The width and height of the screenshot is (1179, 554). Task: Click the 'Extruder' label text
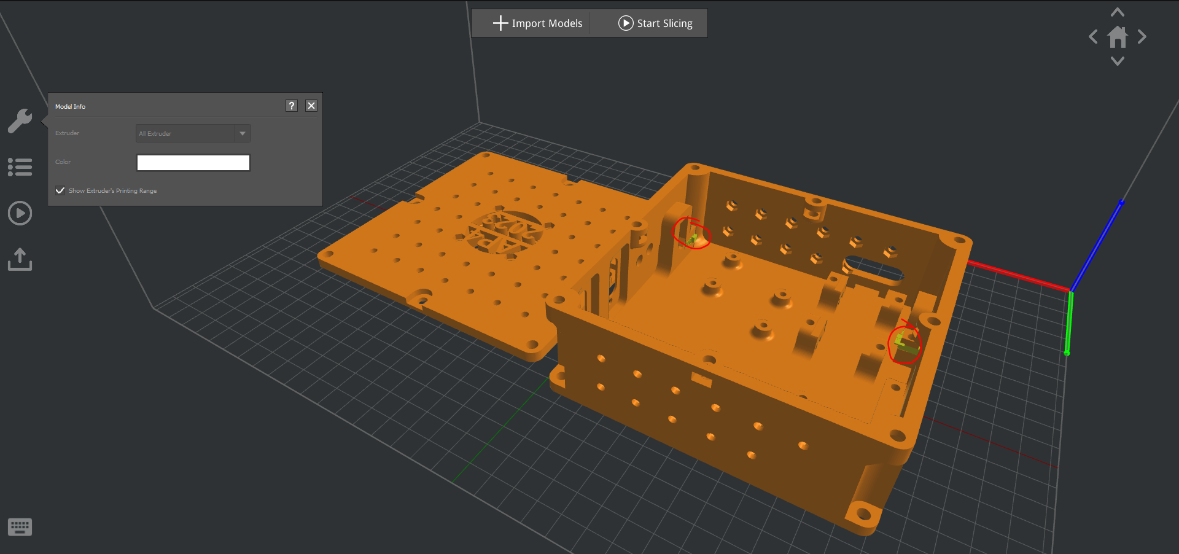click(67, 133)
